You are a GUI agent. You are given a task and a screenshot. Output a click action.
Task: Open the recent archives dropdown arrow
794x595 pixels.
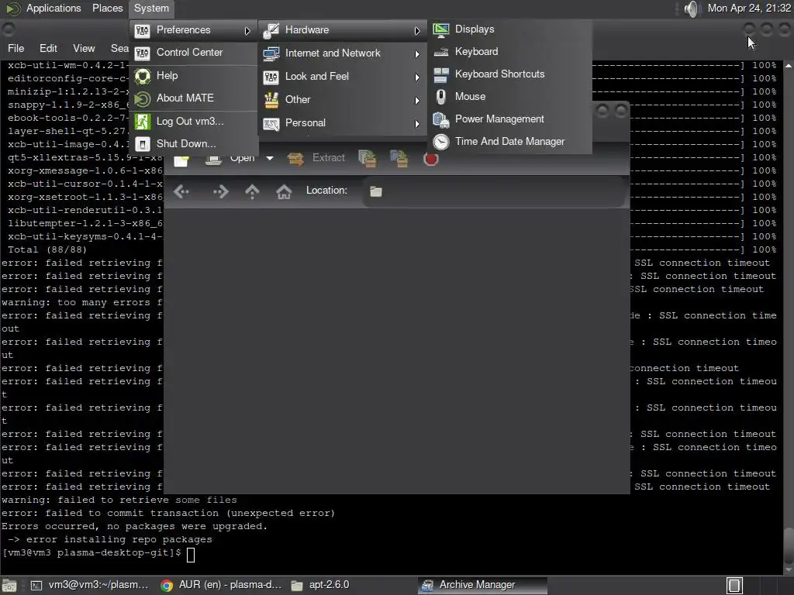tap(270, 159)
